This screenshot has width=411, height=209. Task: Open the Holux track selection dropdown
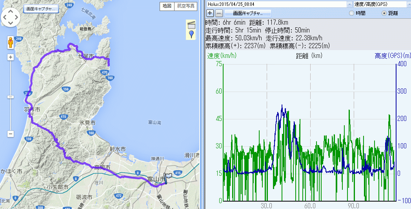[x=349, y=4]
